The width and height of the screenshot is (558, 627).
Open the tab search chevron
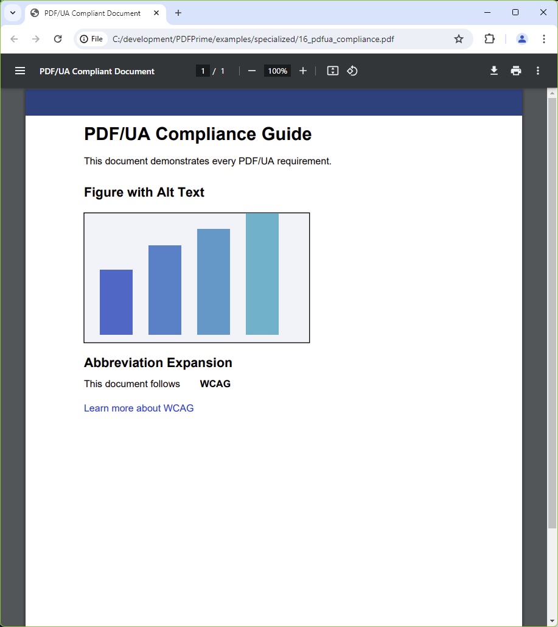13,12
